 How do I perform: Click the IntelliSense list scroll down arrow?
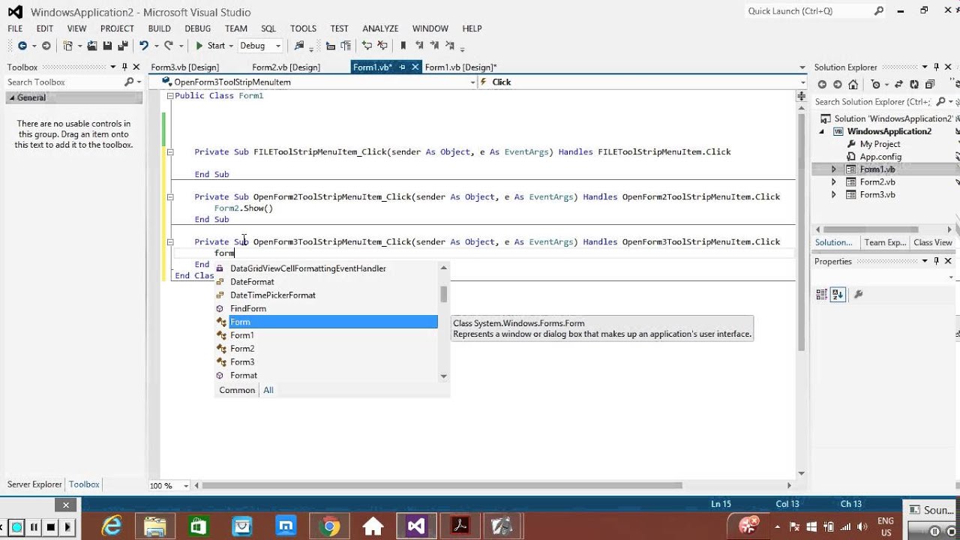(444, 376)
